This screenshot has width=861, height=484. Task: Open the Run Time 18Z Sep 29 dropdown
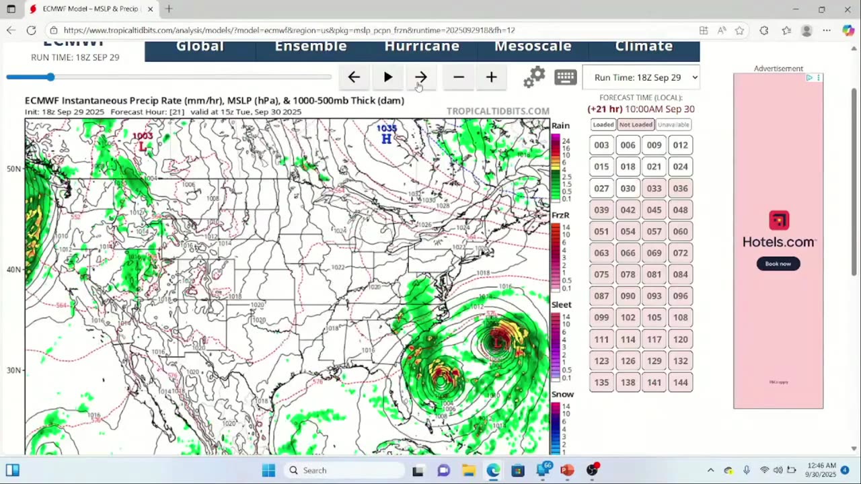pyautogui.click(x=641, y=77)
